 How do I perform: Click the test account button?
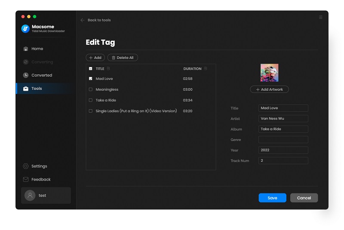tap(46, 195)
